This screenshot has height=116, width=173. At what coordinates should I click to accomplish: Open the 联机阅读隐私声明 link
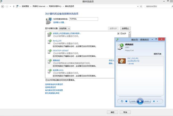[x=52, y=93]
